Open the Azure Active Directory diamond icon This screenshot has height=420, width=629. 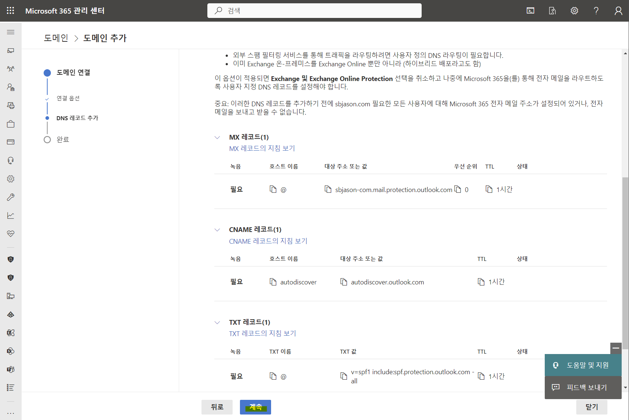coord(11,314)
